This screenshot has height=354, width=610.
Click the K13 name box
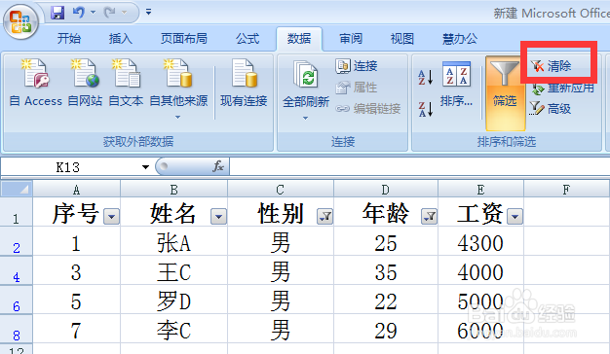coord(70,167)
